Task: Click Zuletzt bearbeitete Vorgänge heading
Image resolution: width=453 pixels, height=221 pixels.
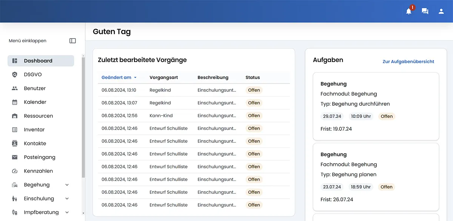Action: pos(142,60)
